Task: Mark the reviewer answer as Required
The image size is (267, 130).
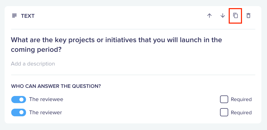Action: click(224, 112)
